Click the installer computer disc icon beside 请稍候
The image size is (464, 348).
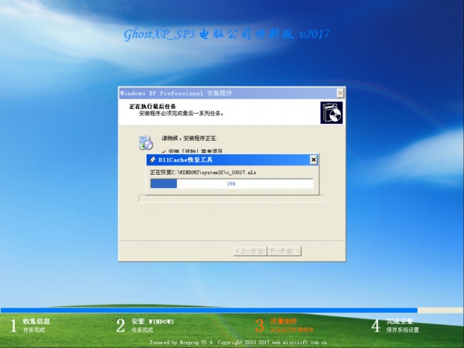(146, 142)
